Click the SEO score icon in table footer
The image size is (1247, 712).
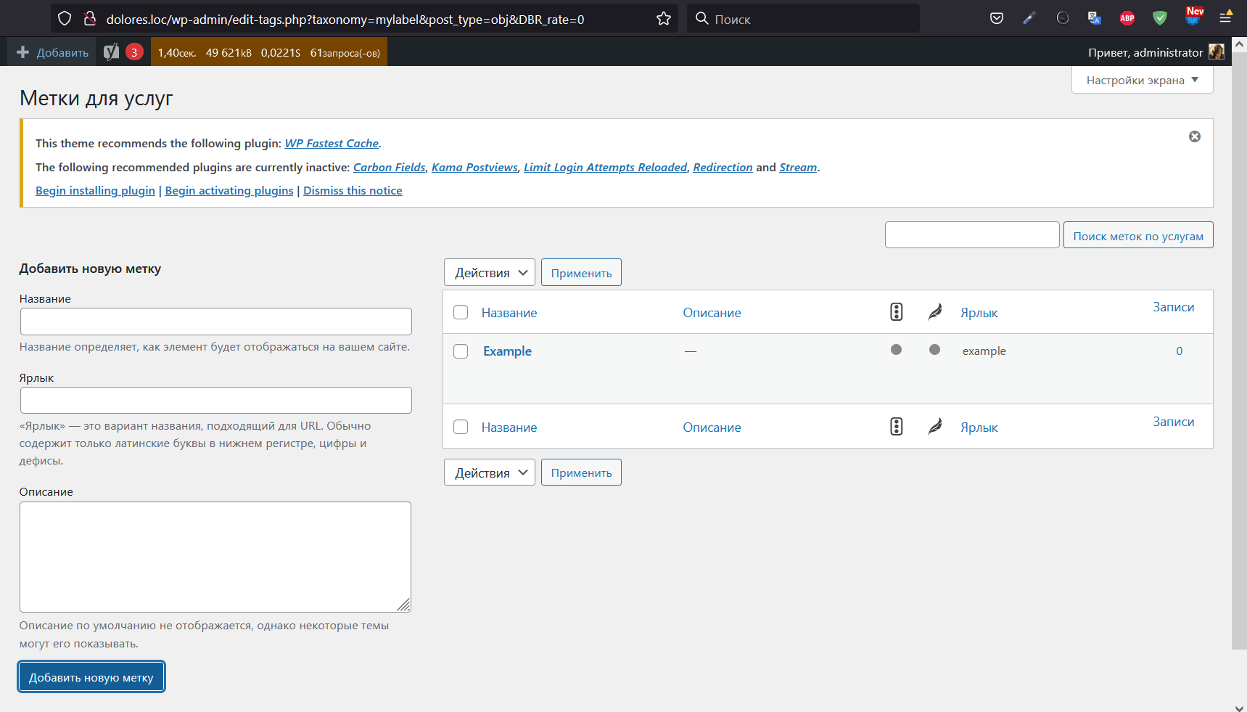[897, 427]
